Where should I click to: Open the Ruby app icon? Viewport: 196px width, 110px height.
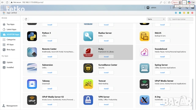click(x=88, y=52)
